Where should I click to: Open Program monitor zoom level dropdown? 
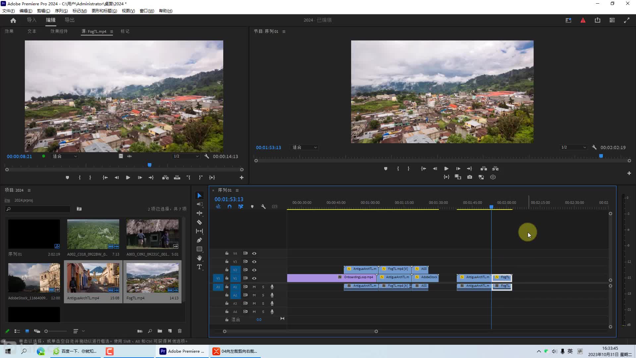point(304,147)
